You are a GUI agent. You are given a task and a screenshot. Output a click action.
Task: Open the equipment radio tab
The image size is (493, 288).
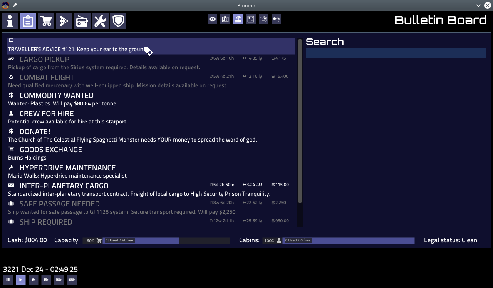tap(82, 21)
